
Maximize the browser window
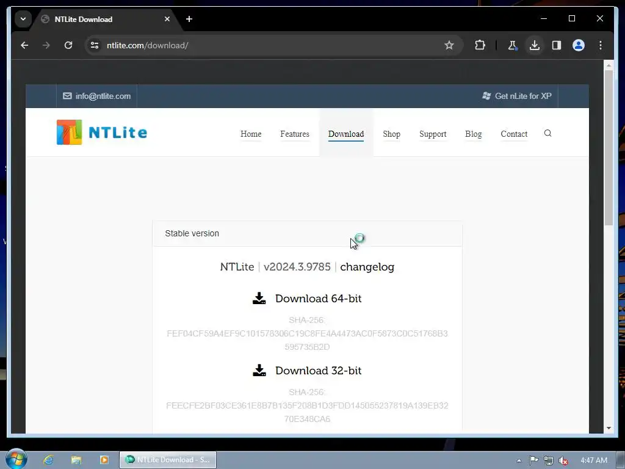click(571, 19)
